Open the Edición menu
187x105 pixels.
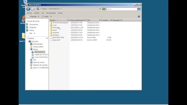click(37, 13)
